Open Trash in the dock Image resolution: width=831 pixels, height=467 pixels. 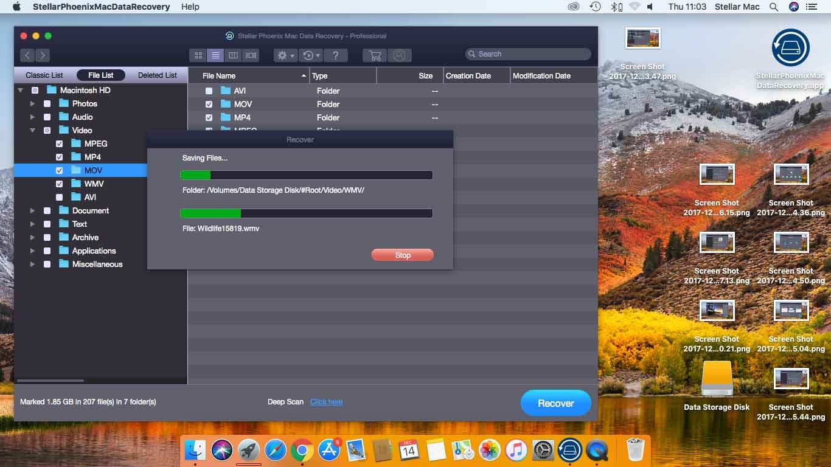click(x=635, y=450)
